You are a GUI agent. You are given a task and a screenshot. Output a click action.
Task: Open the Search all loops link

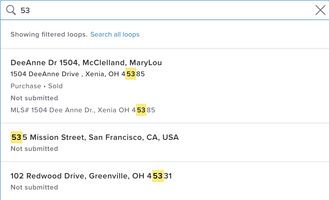[x=115, y=34]
